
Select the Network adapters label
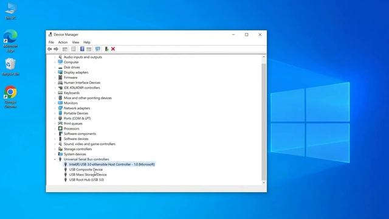[x=77, y=108]
